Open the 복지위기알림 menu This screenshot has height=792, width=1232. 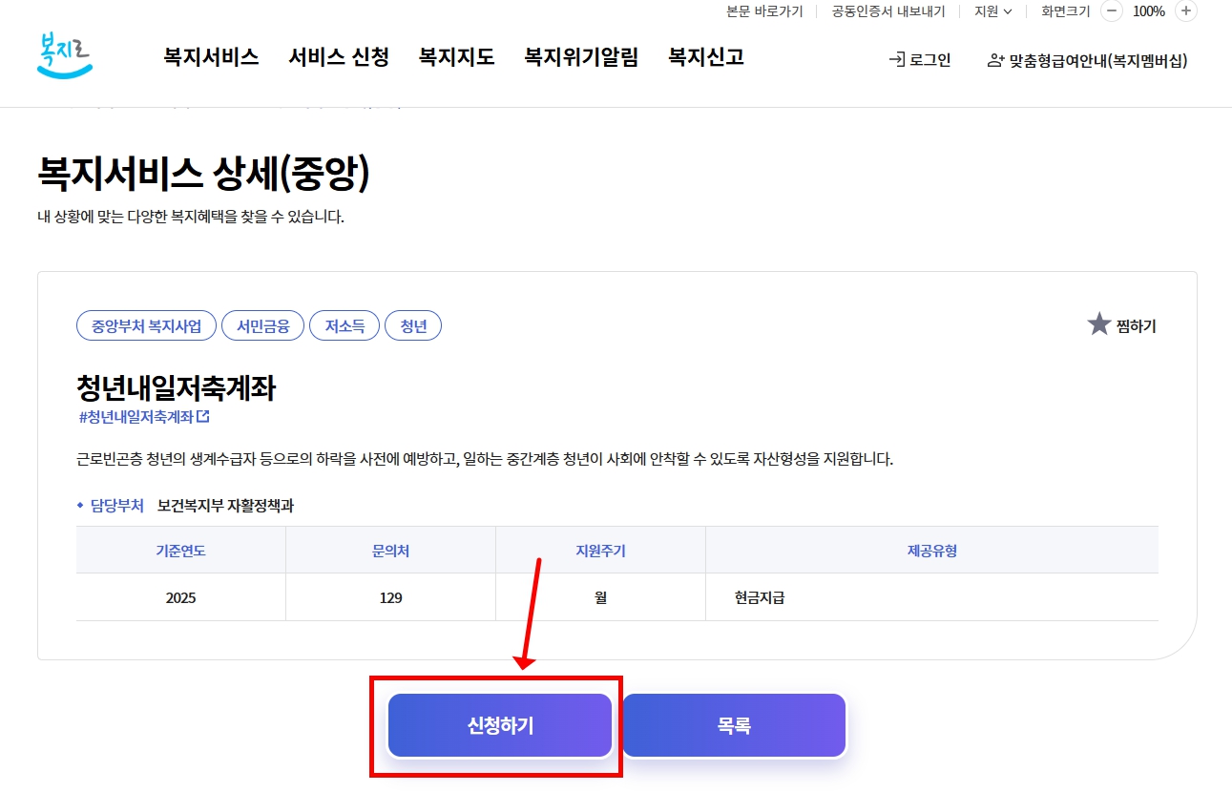[x=581, y=57]
